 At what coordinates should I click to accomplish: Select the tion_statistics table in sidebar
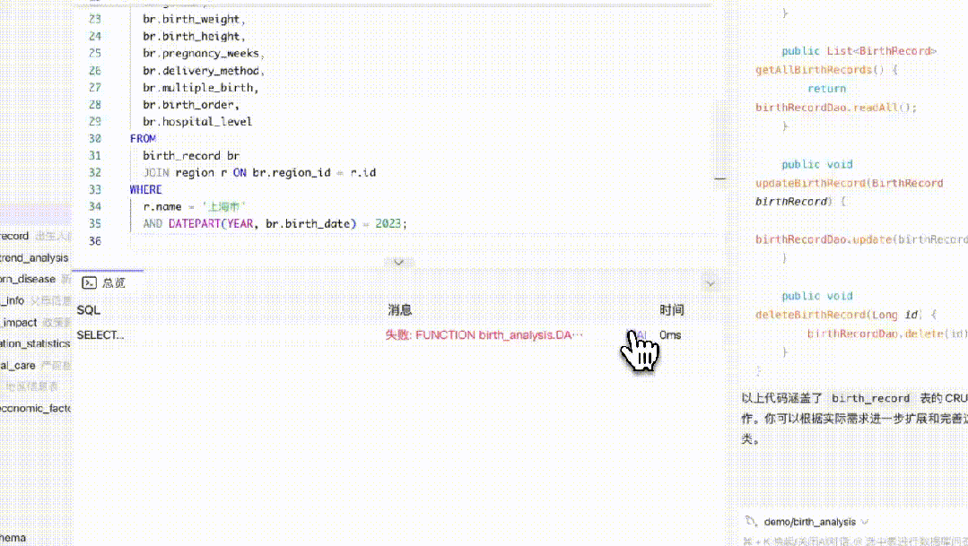pyautogui.click(x=35, y=343)
